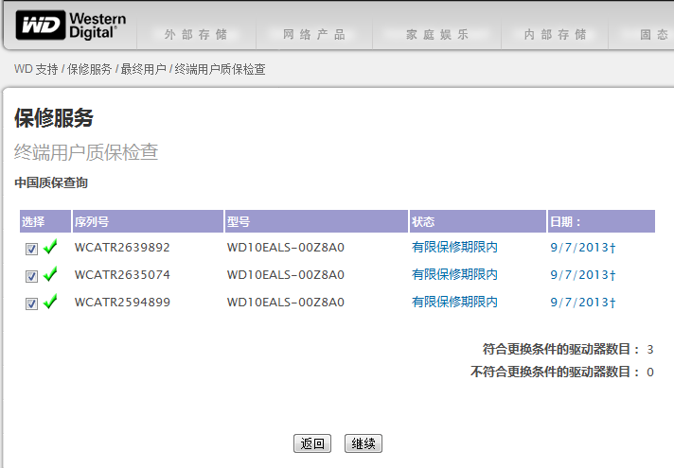Viewport: 674px width, 468px height.
Task: Click date 9/7/2013 in WCATR2594899 row
Action: pyautogui.click(x=583, y=303)
